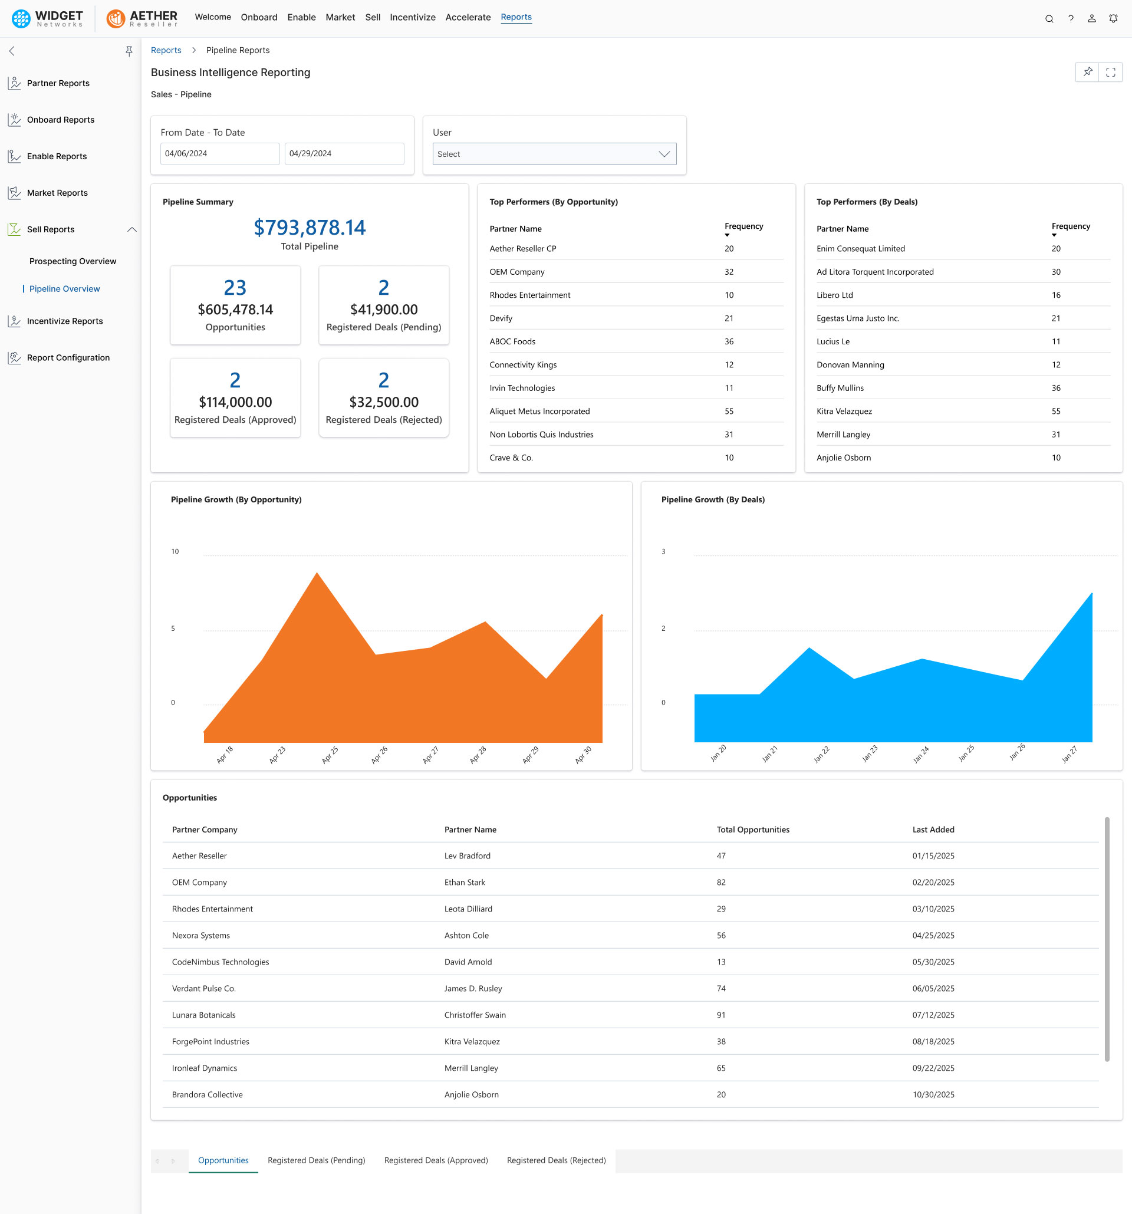
Task: Click the From Date field showing 04/06/2024
Action: [x=220, y=153]
